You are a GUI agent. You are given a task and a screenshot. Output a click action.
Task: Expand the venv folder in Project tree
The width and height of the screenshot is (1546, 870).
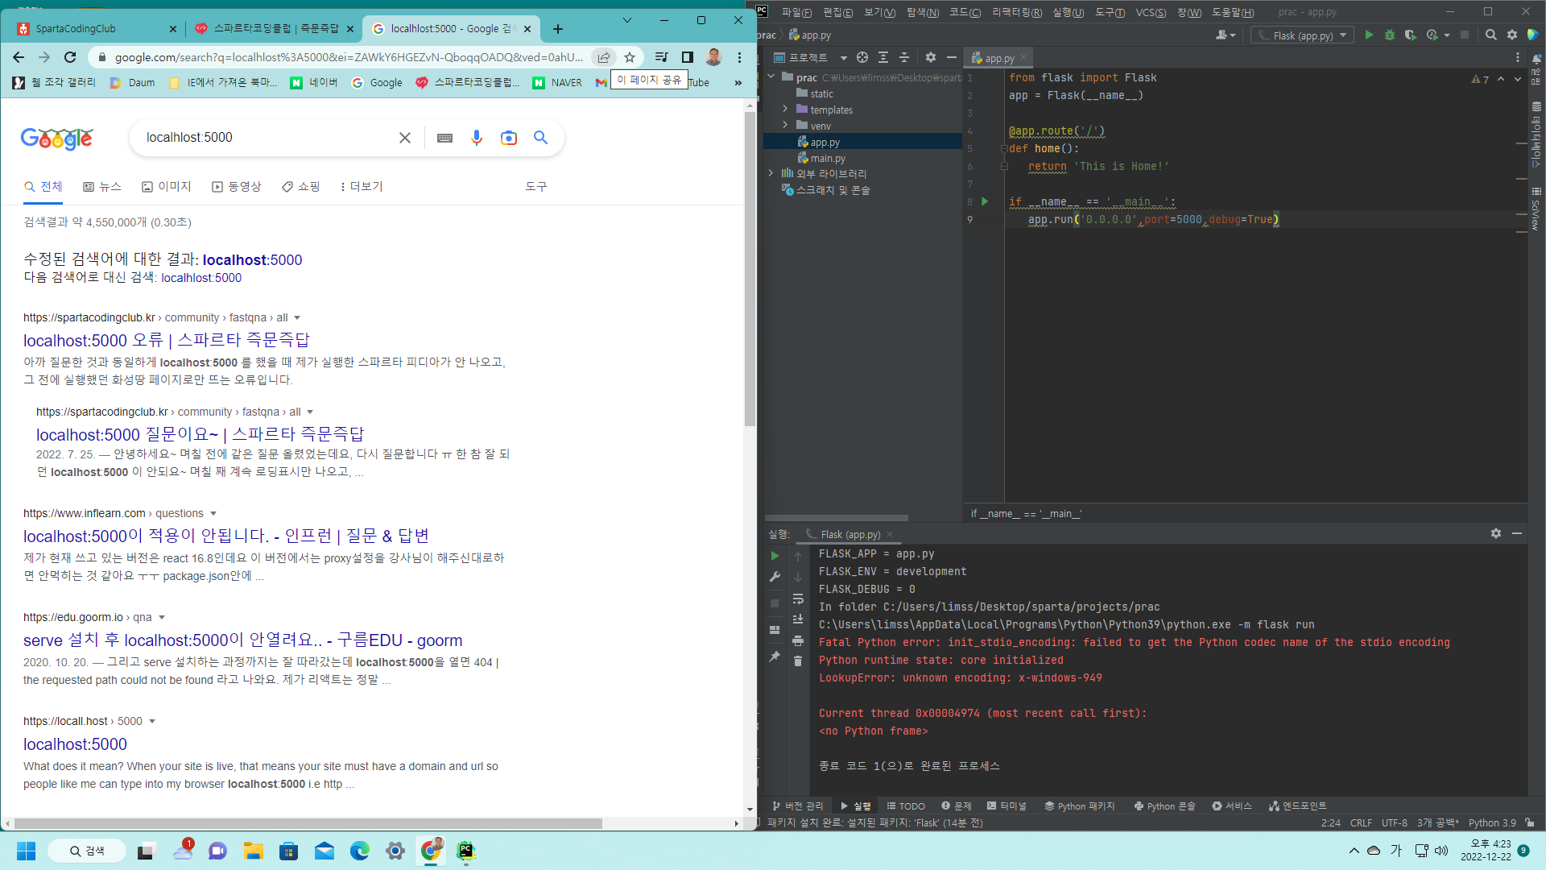(x=785, y=126)
